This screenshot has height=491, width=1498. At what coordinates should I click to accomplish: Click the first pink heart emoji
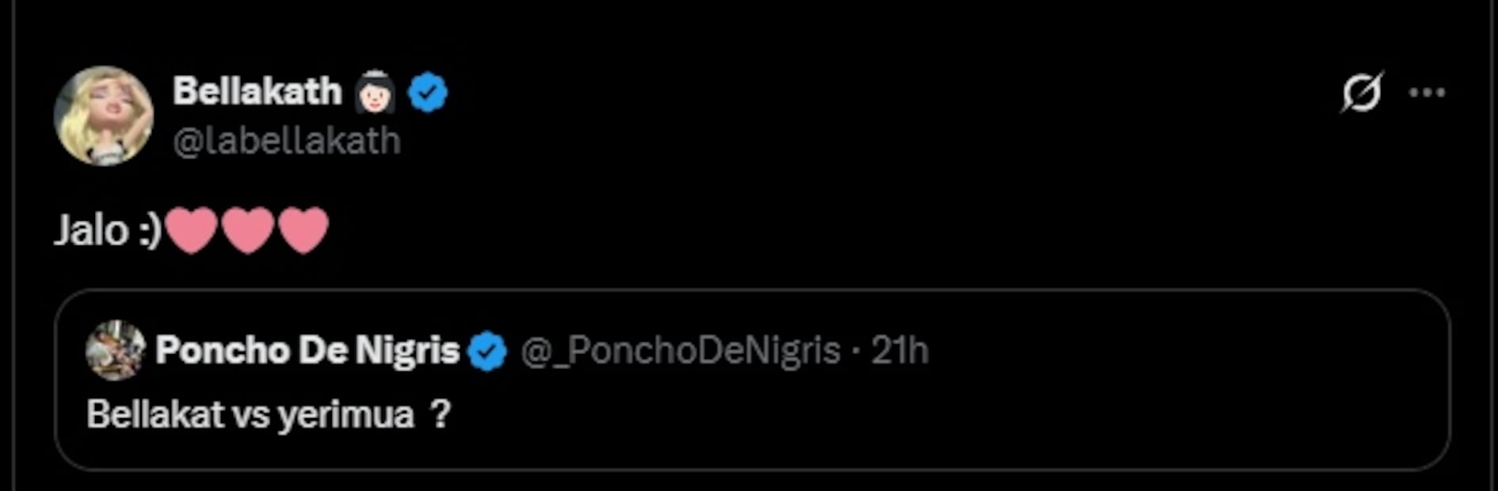(192, 230)
